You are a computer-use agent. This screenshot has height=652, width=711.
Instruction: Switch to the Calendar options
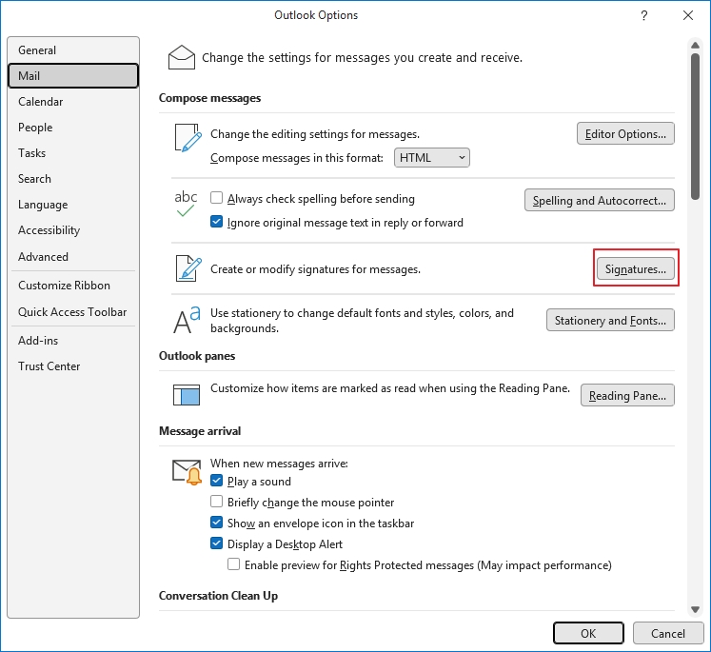coord(73,102)
